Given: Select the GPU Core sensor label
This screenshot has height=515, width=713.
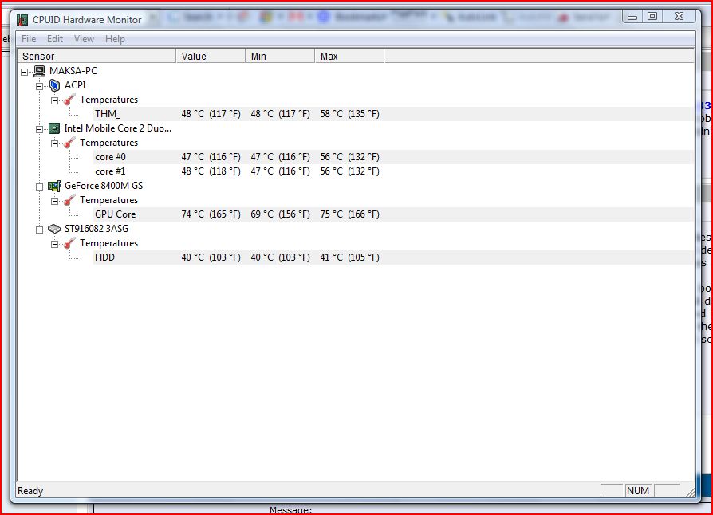Looking at the screenshot, I should point(115,214).
